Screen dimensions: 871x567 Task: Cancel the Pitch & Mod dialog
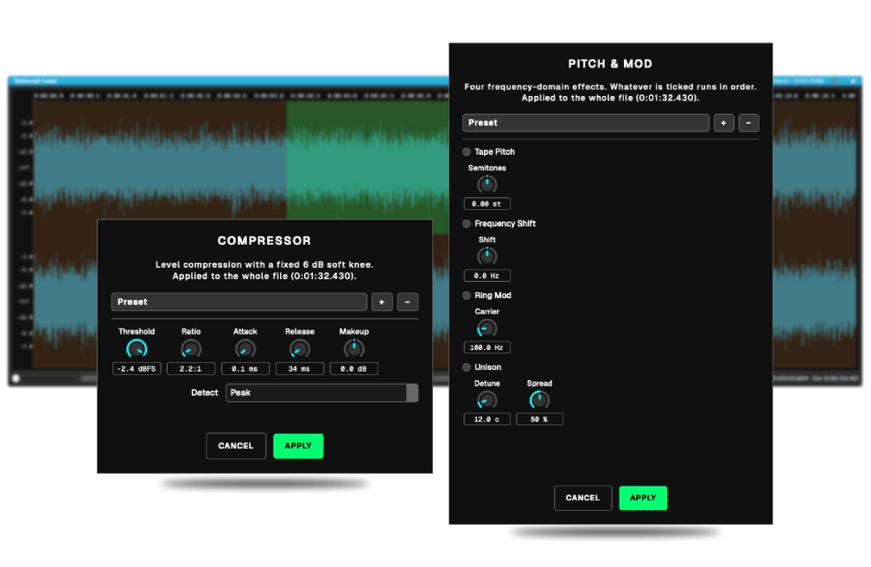[582, 498]
